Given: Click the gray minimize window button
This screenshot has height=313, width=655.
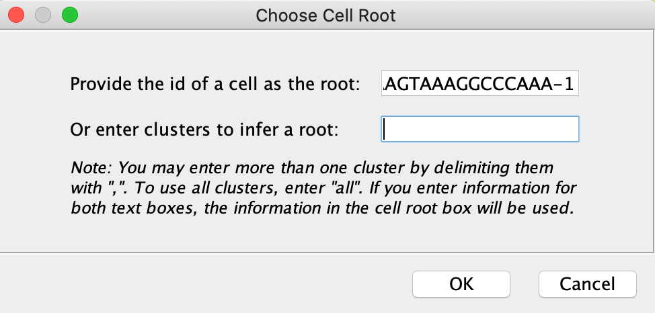Looking at the screenshot, I should point(43,15).
